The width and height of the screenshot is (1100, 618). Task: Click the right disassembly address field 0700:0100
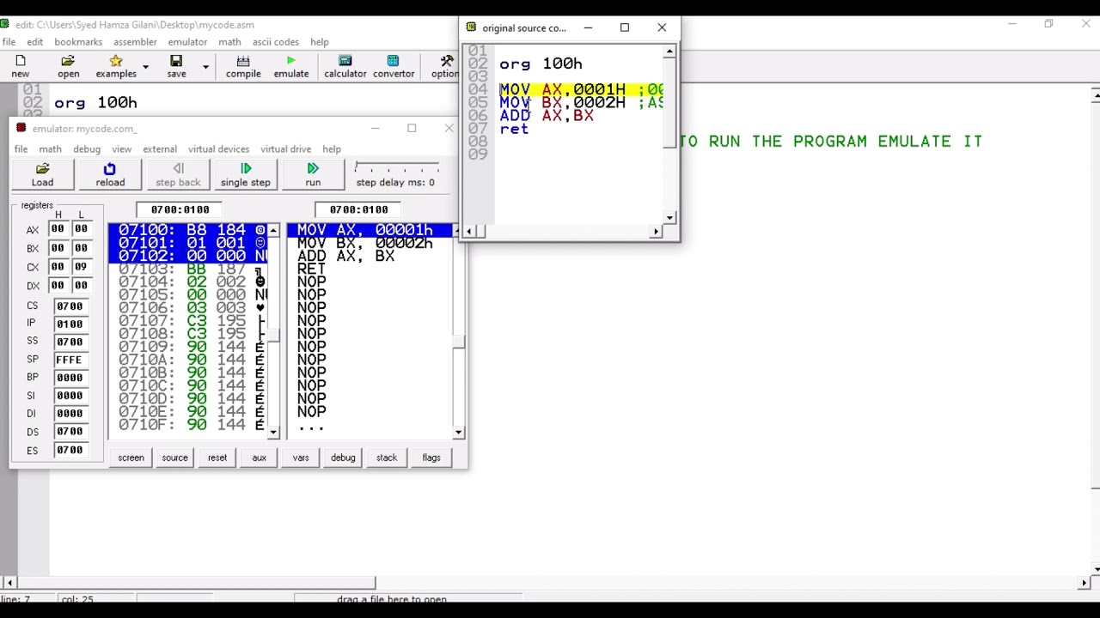tap(358, 209)
